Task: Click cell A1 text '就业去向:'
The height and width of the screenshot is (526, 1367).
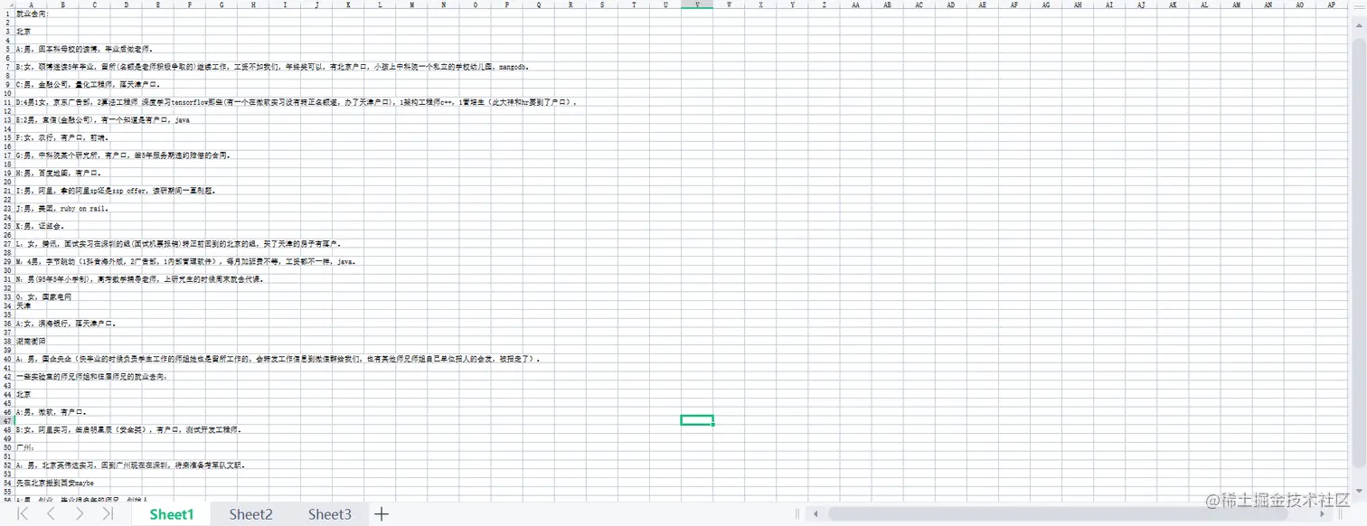Action: point(33,14)
